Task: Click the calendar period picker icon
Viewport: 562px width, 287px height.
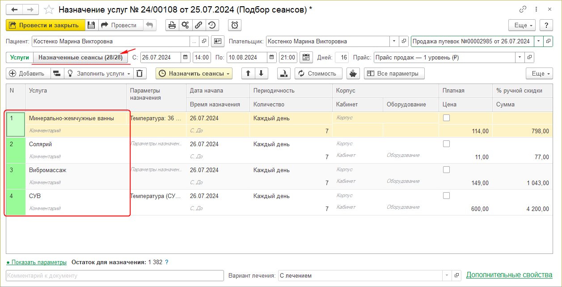Action: pyautogui.click(x=306, y=58)
